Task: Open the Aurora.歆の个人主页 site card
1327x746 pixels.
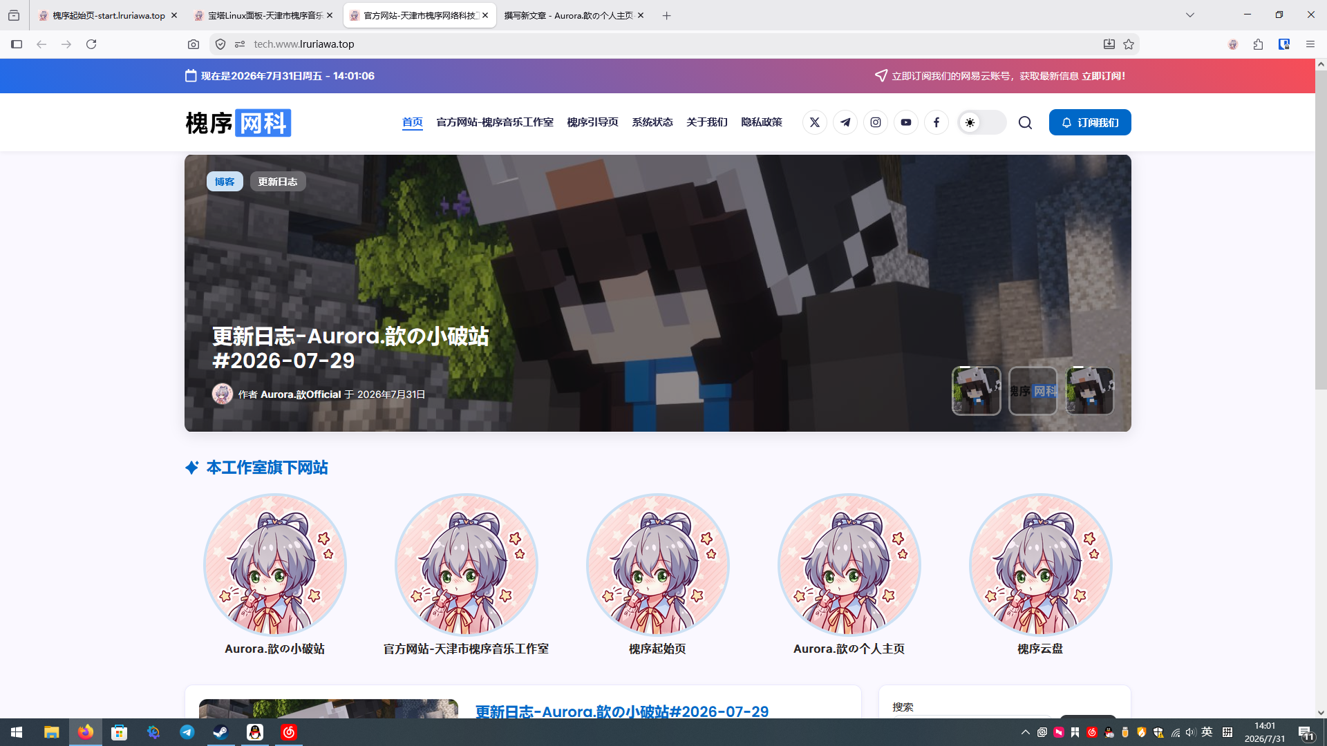Action: pyautogui.click(x=849, y=575)
